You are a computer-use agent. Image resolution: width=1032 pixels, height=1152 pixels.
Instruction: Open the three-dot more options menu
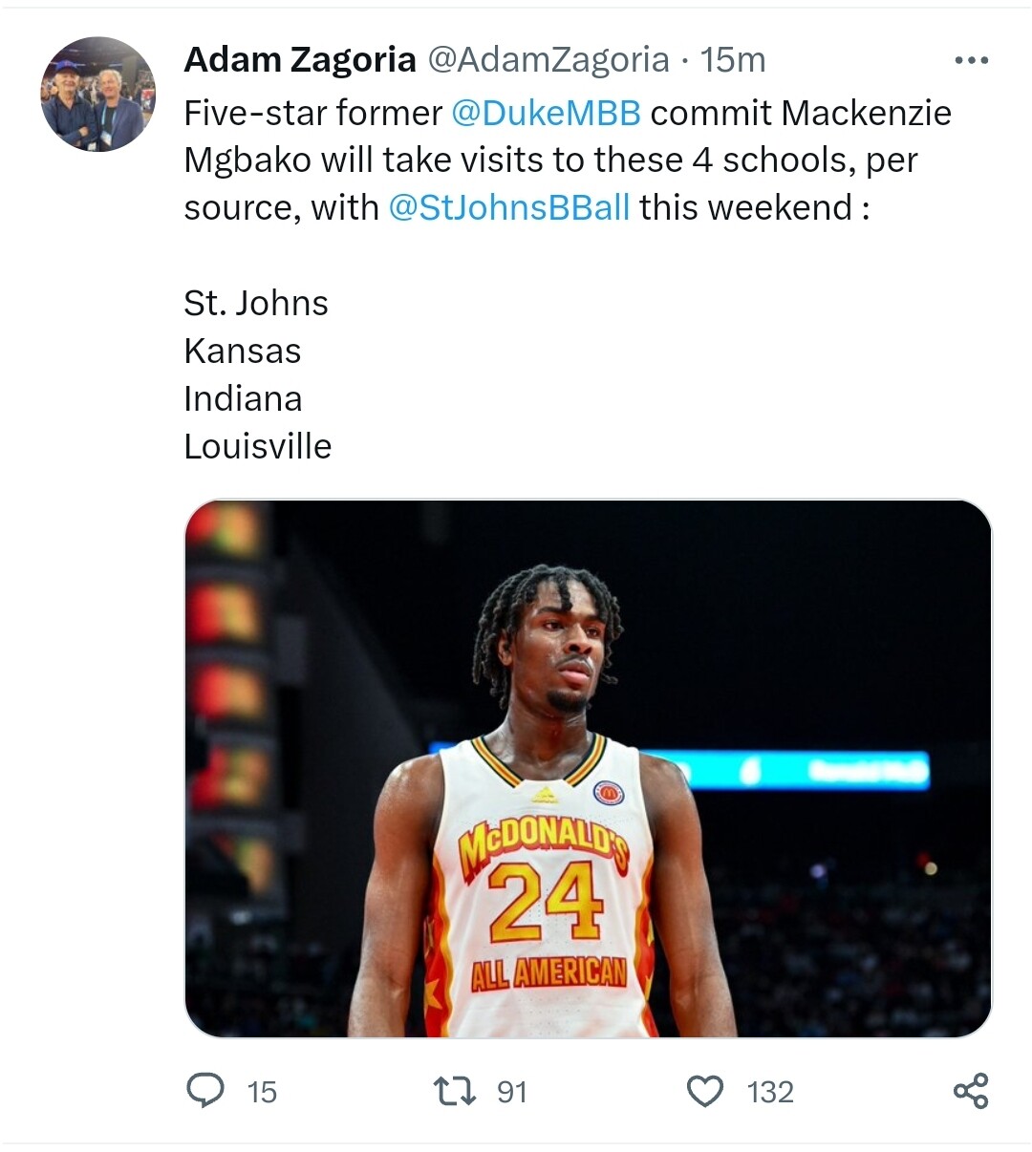coord(971,61)
